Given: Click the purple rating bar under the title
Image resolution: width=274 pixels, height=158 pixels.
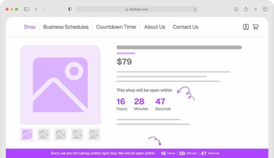Looking at the screenshot, I should 126,53.
